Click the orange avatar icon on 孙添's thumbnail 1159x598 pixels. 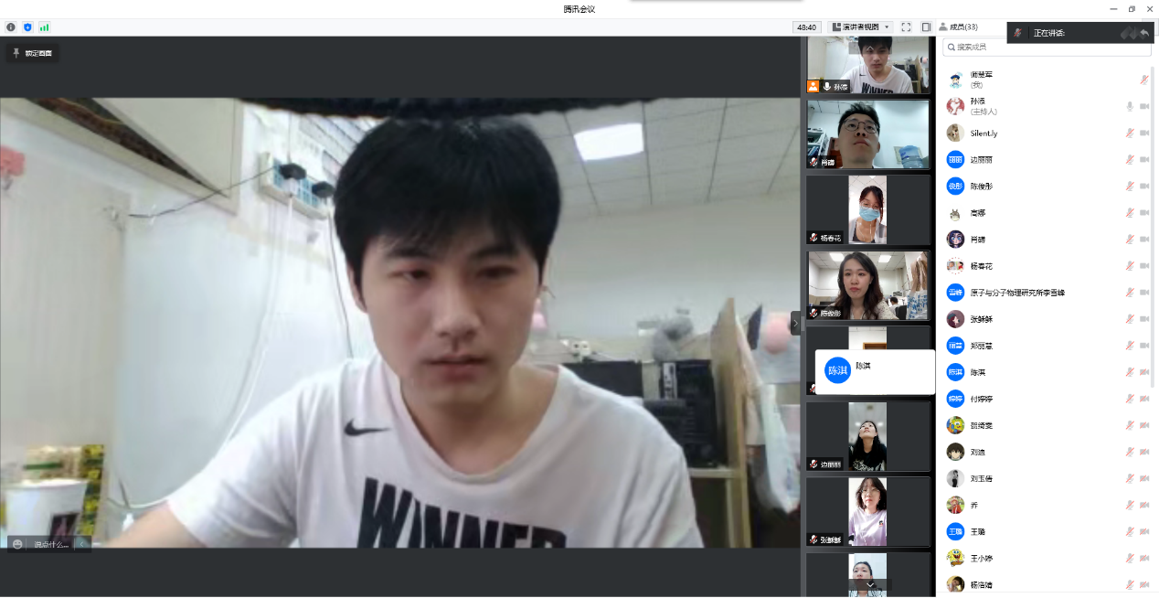tap(813, 86)
